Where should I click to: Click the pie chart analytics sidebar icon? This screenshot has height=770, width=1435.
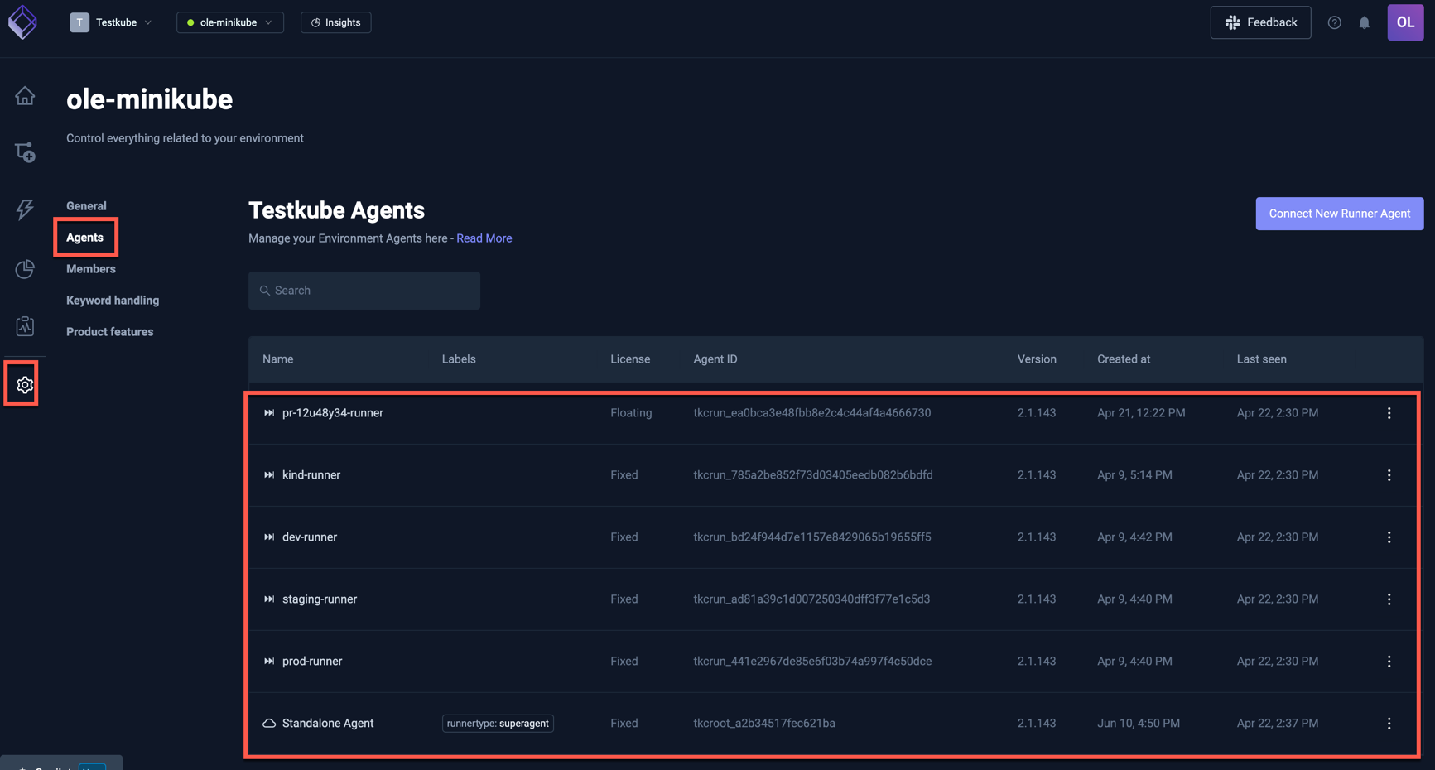tap(25, 268)
